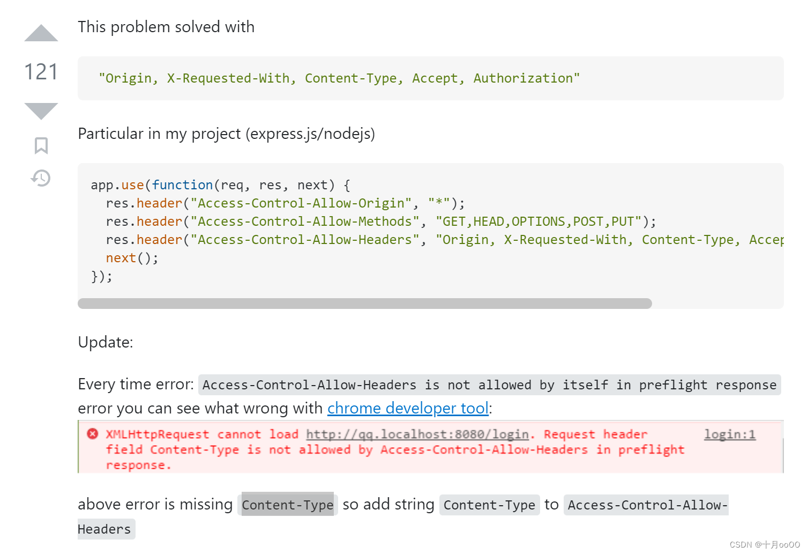Click the Access-Control-Allow-Headers inline code at bottom

pos(403,517)
